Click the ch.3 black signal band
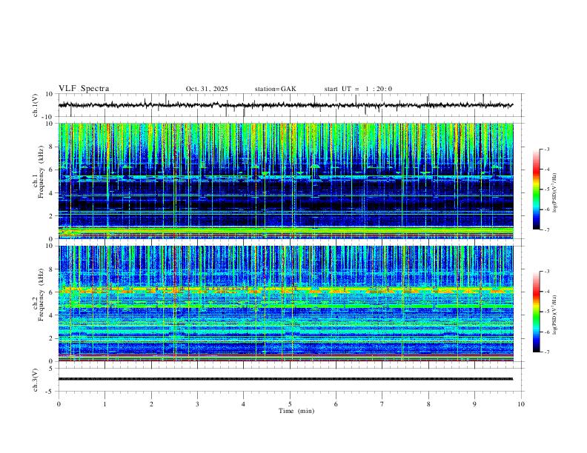The image size is (587, 453). [x=285, y=379]
